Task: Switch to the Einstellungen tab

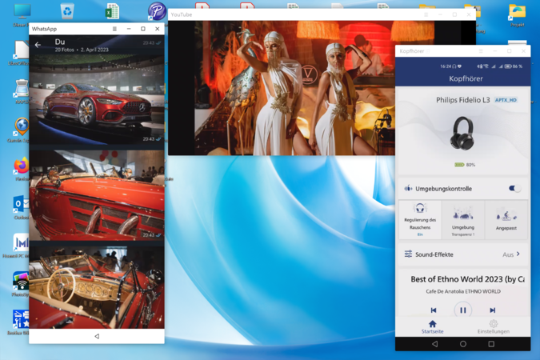Action: 493,327
